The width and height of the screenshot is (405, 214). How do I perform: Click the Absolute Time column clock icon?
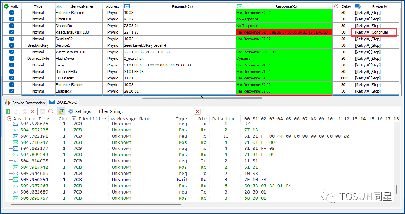[9, 119]
